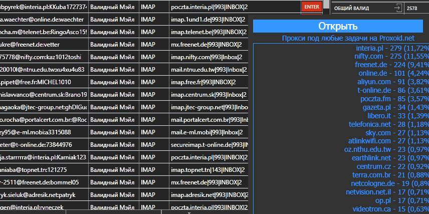
Task: Select the atlinkwifi.com - 27 domain stat line
Action: coord(388,141)
